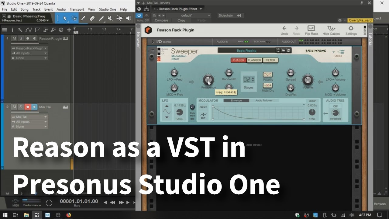Toggle the Sweeper LFO SYNC knob
This screenshot has width=389, height=219.
coord(180,112)
